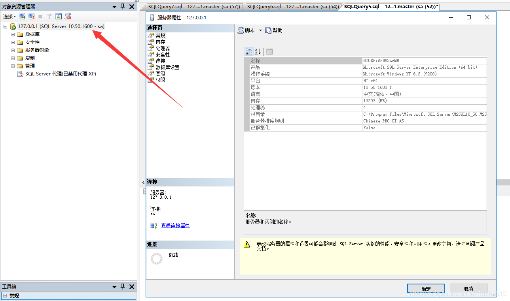Image resolution: width=510 pixels, height=301 pixels.
Task: Close the Object Explorer panel
Action: point(132,6)
